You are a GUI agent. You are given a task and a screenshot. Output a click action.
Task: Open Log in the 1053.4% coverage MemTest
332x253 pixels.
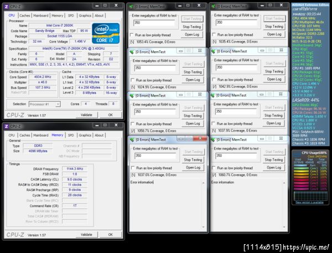[192, 34]
